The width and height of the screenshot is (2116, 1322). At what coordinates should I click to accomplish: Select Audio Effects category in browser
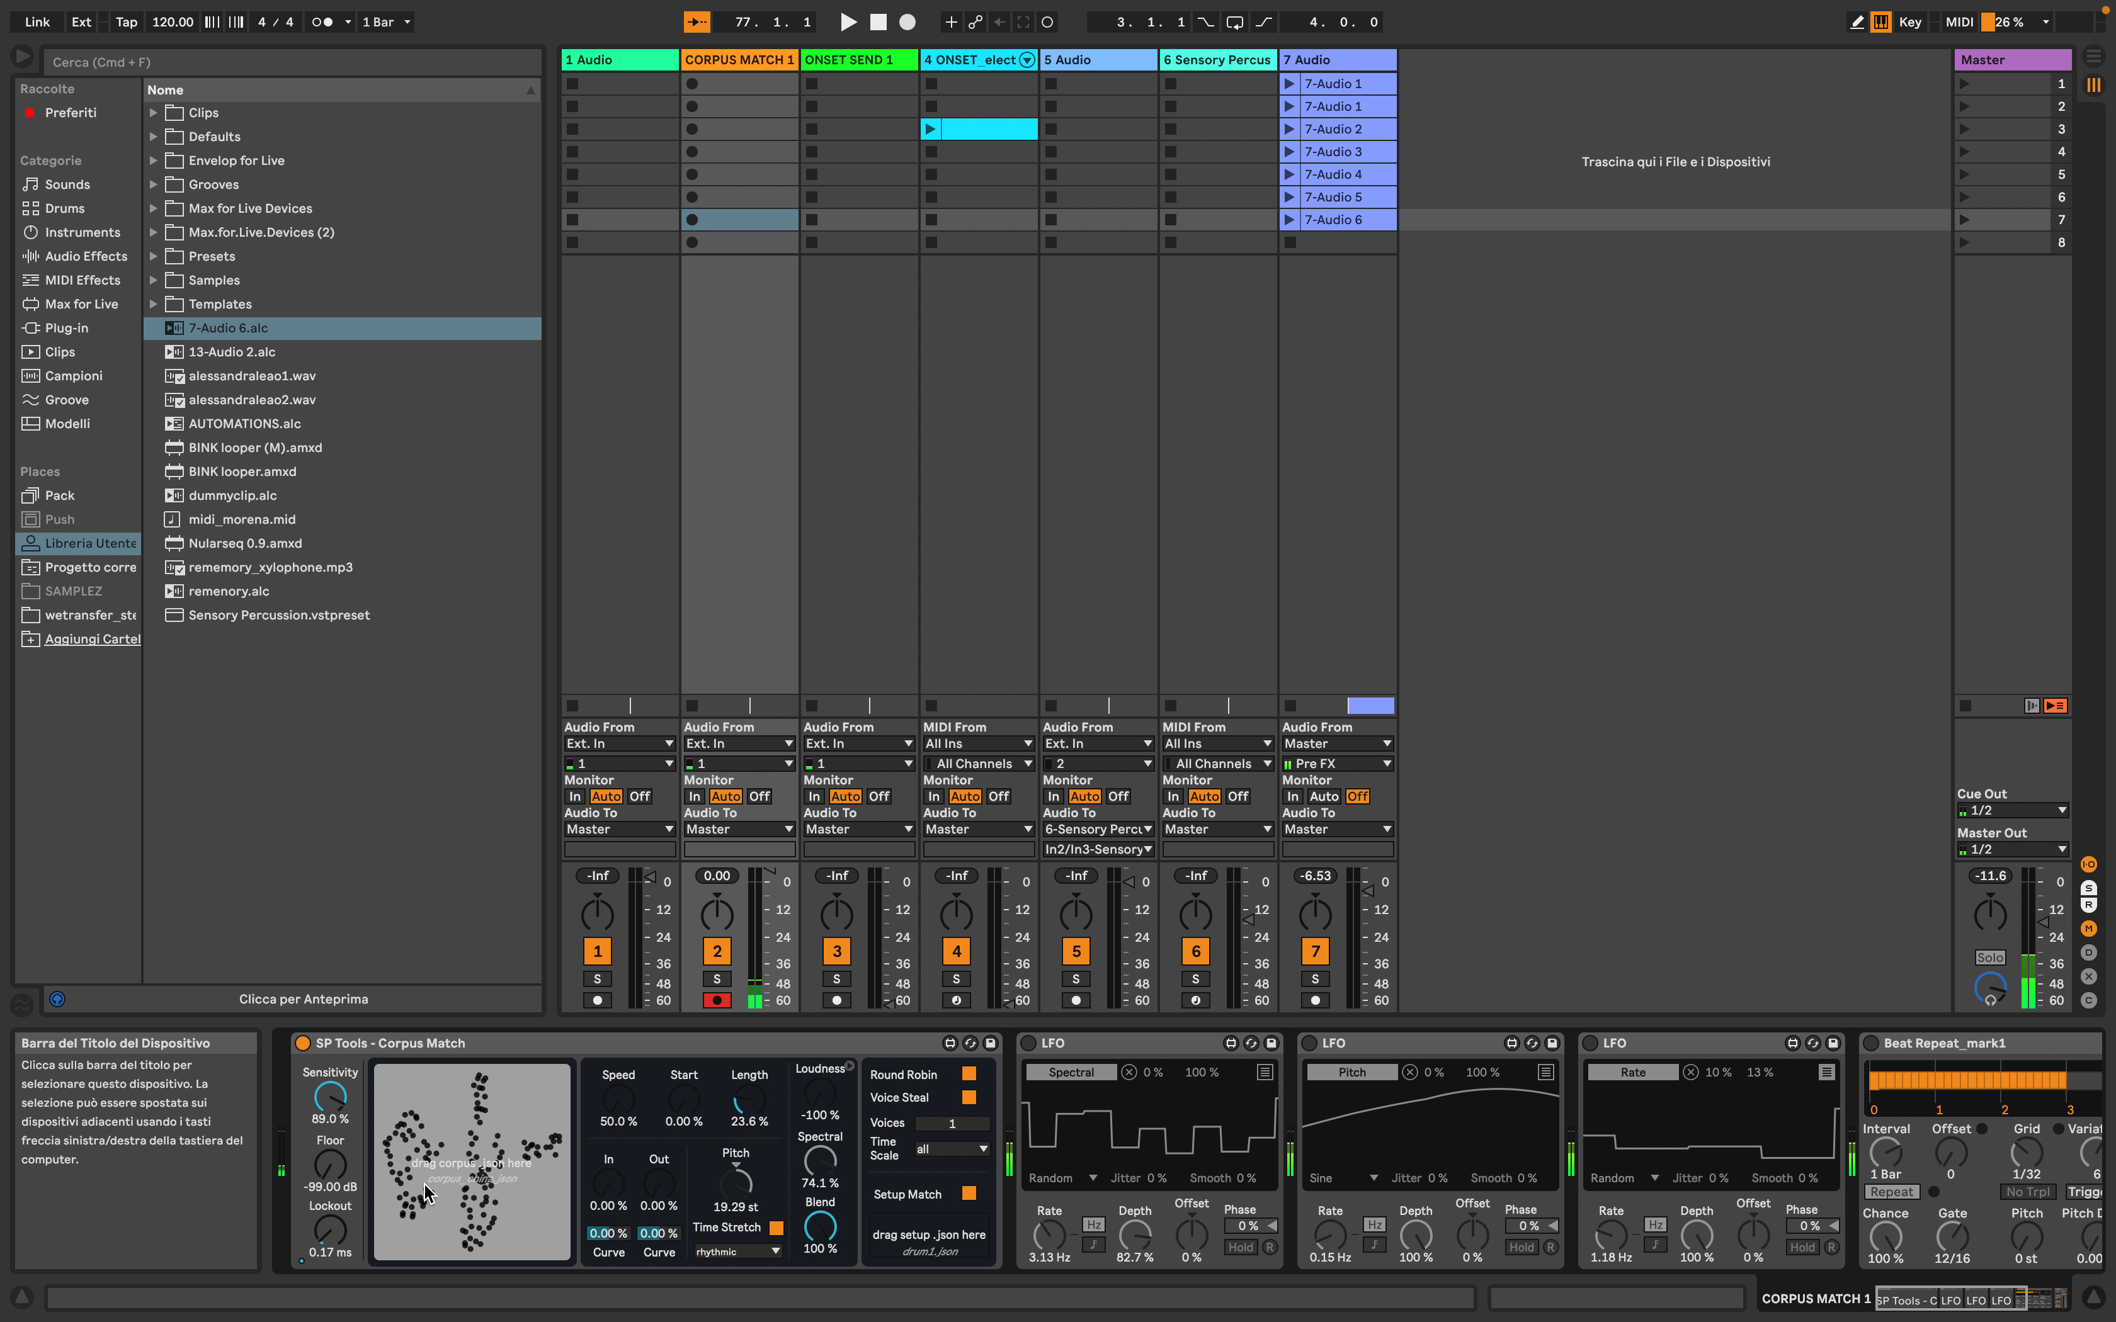pos(86,256)
